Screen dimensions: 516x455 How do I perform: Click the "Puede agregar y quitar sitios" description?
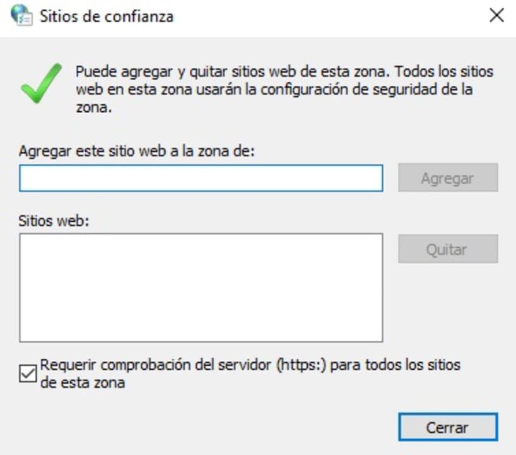coord(284,71)
